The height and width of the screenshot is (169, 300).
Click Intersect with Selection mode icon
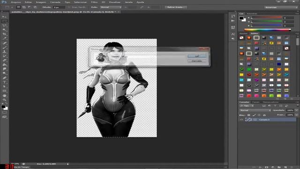35,7
